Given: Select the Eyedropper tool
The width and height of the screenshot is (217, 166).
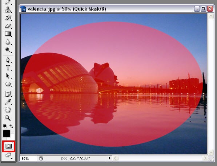Looking at the screenshot, I should 8,102.
